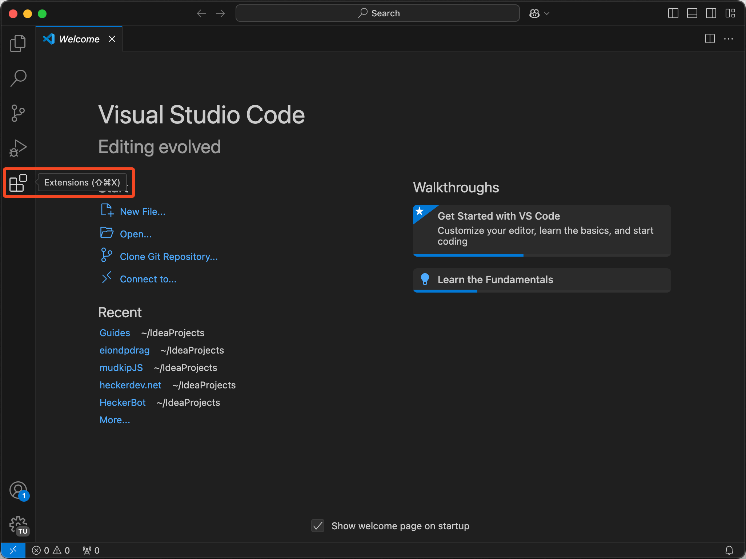
Task: Select the Welcome tab
Action: click(79, 39)
